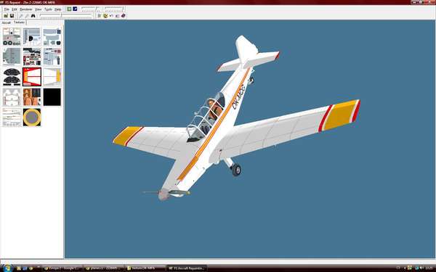
Task: Click the green square icon beside Help
Action: coord(69,9)
